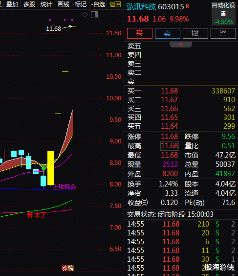The height and width of the screenshot is (276, 238).
Task: Click the 14:55 trade with volume 210
Action: click(x=181, y=224)
